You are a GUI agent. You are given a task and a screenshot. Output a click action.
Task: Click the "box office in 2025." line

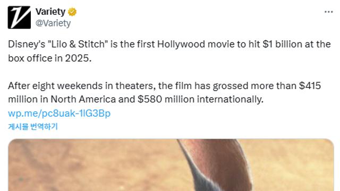(50, 58)
